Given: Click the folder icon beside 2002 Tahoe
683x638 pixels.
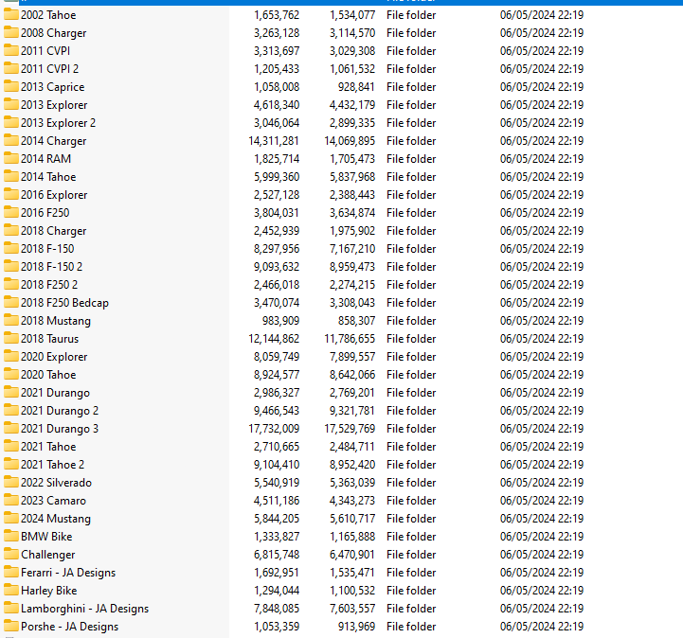Looking at the screenshot, I should (10, 15).
